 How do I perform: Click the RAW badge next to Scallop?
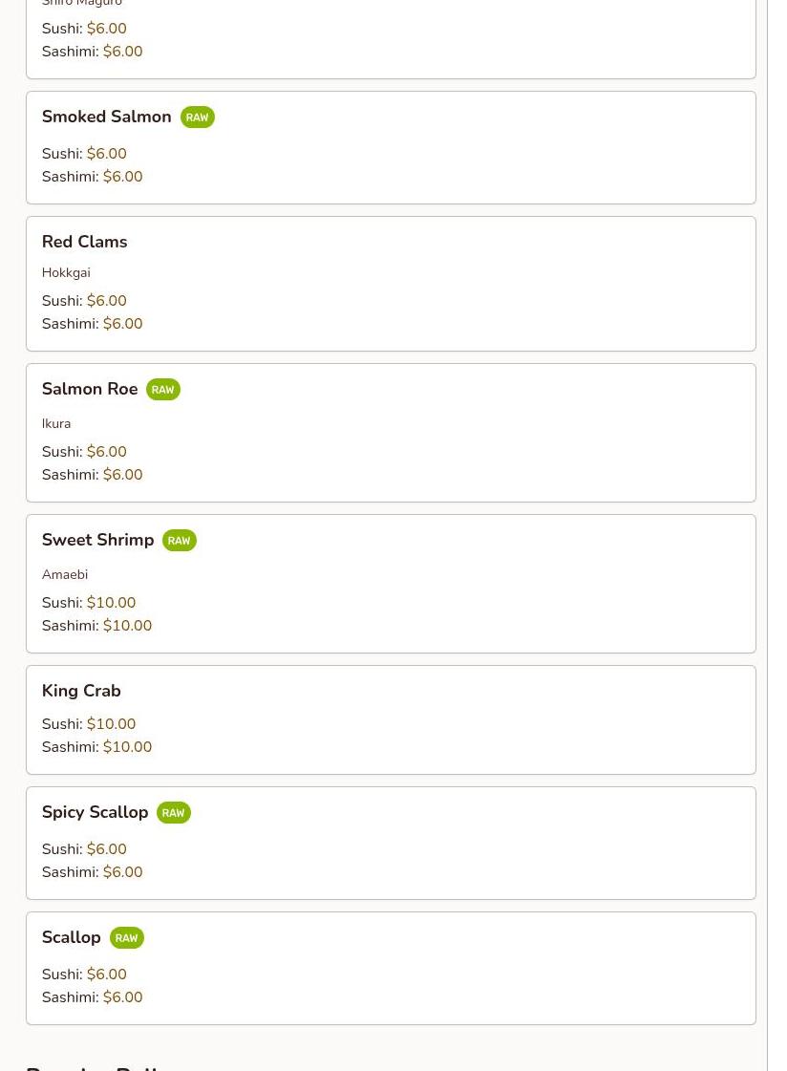pos(126,938)
